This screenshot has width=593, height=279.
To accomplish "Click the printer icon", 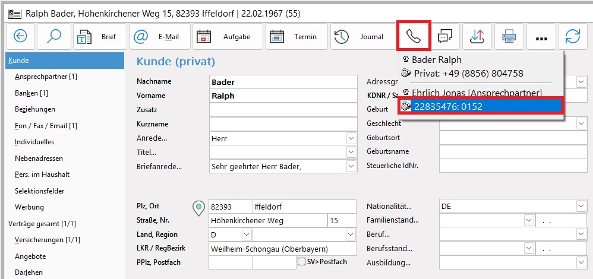I will pos(509,37).
